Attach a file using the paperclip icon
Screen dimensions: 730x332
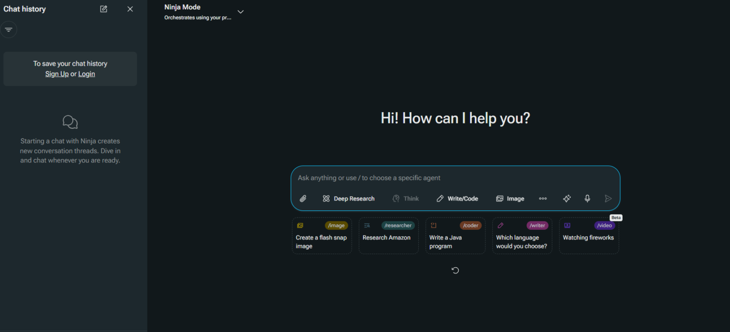(303, 198)
